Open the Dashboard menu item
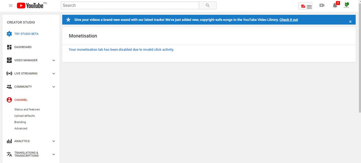 [x=23, y=47]
